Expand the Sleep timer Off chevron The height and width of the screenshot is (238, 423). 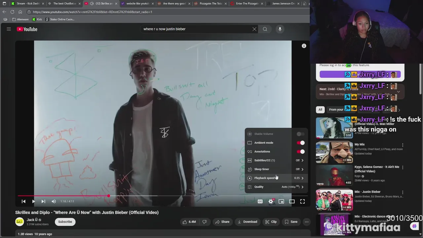pos(302,169)
